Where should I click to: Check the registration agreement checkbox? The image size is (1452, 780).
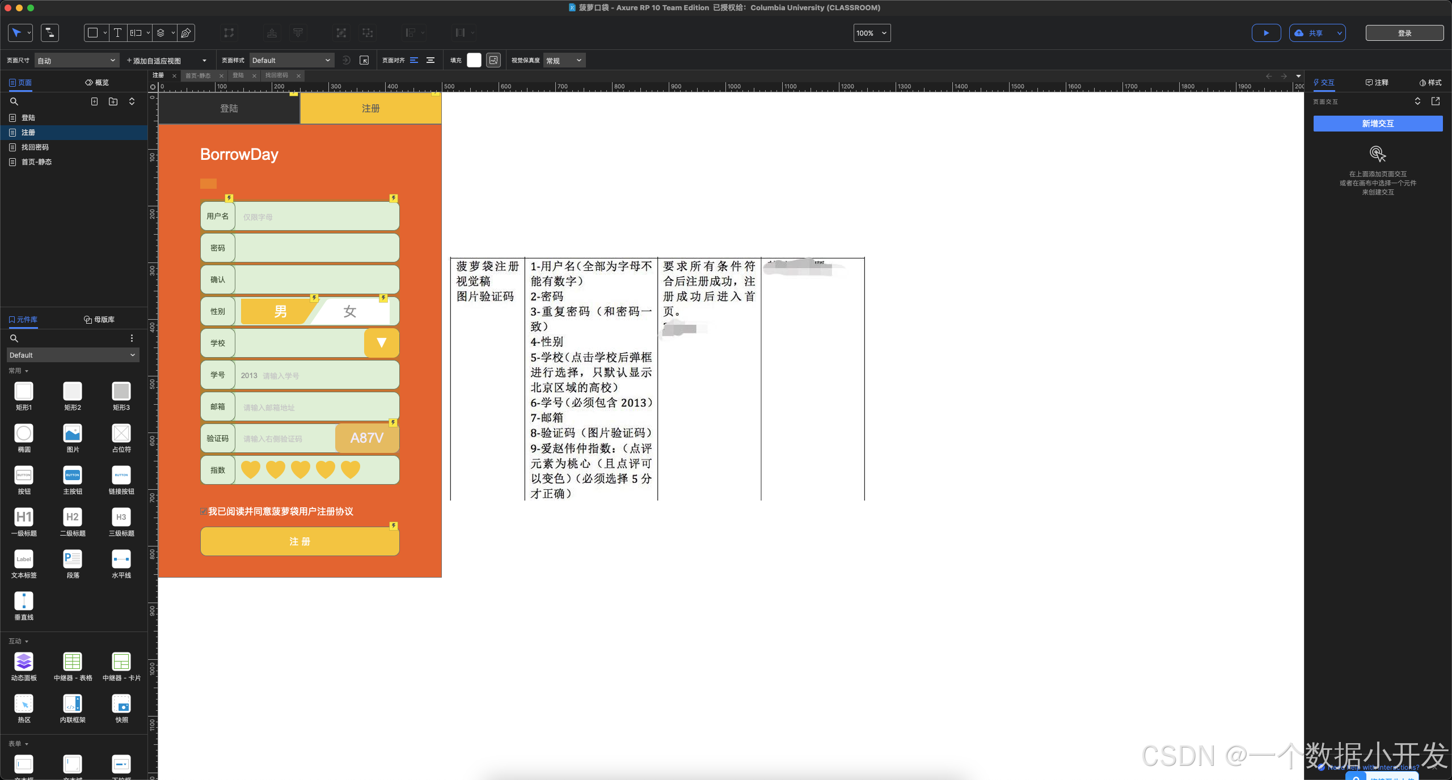204,511
